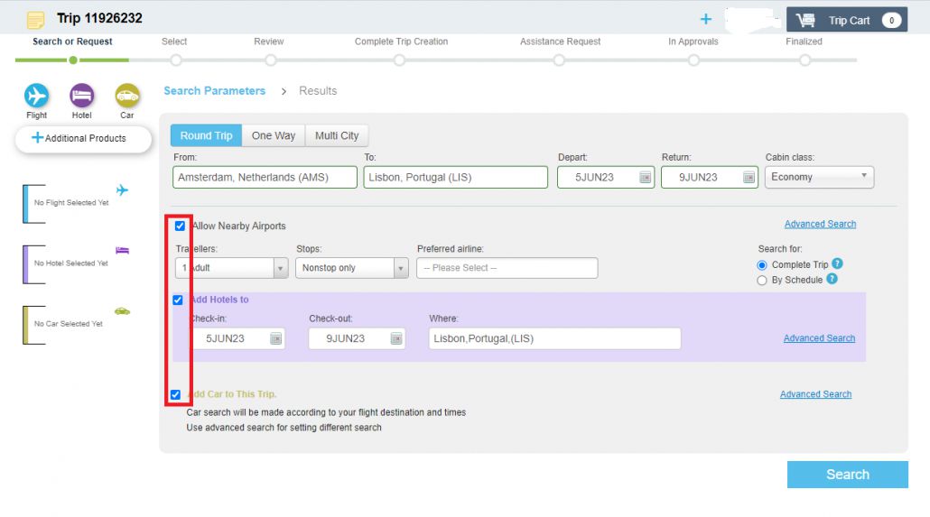Click the Complete Trip Creation step marker
Screen dimensions: 930x517
[x=399, y=60]
